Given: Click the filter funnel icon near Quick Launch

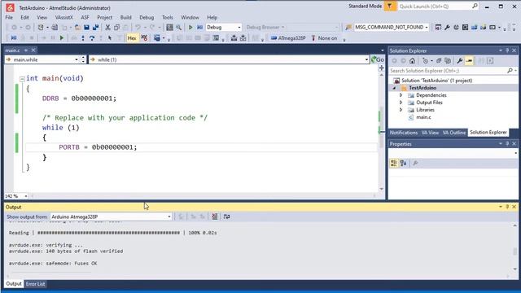Looking at the screenshot, I should 389,7.
